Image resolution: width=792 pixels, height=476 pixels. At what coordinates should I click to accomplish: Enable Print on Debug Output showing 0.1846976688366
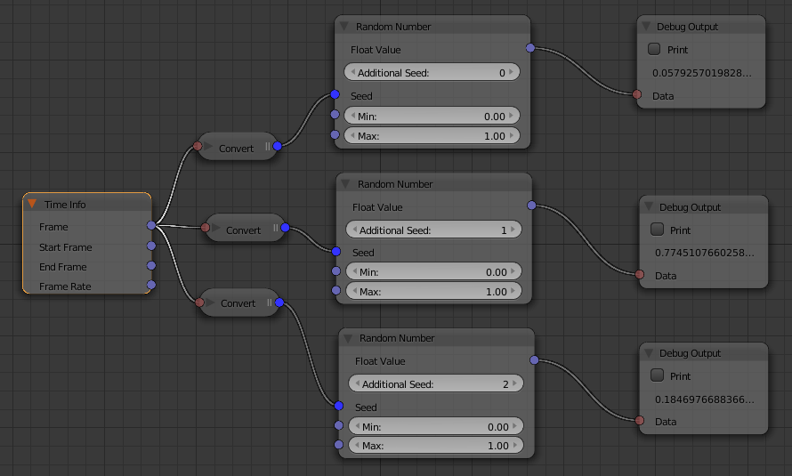tap(657, 375)
